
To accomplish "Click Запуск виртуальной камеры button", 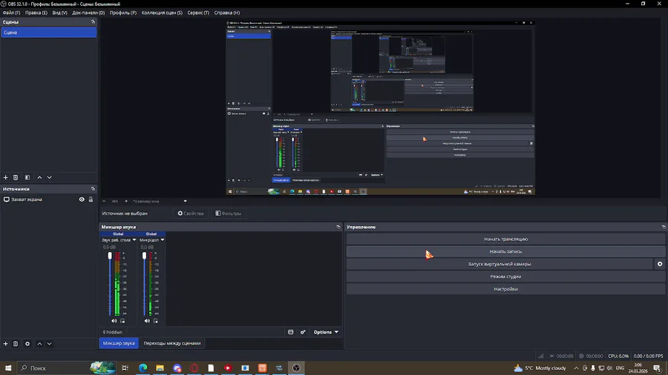I will click(x=500, y=264).
